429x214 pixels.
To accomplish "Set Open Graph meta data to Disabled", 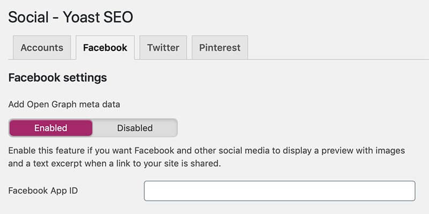I will (135, 128).
